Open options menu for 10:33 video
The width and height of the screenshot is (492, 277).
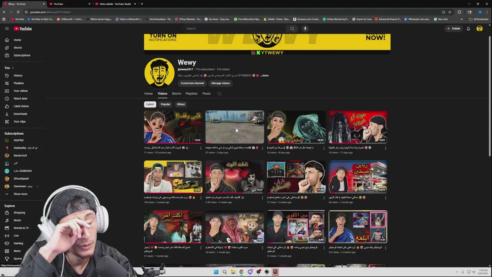(x=201, y=197)
